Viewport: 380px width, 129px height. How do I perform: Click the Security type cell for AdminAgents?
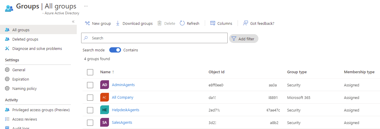(294, 85)
